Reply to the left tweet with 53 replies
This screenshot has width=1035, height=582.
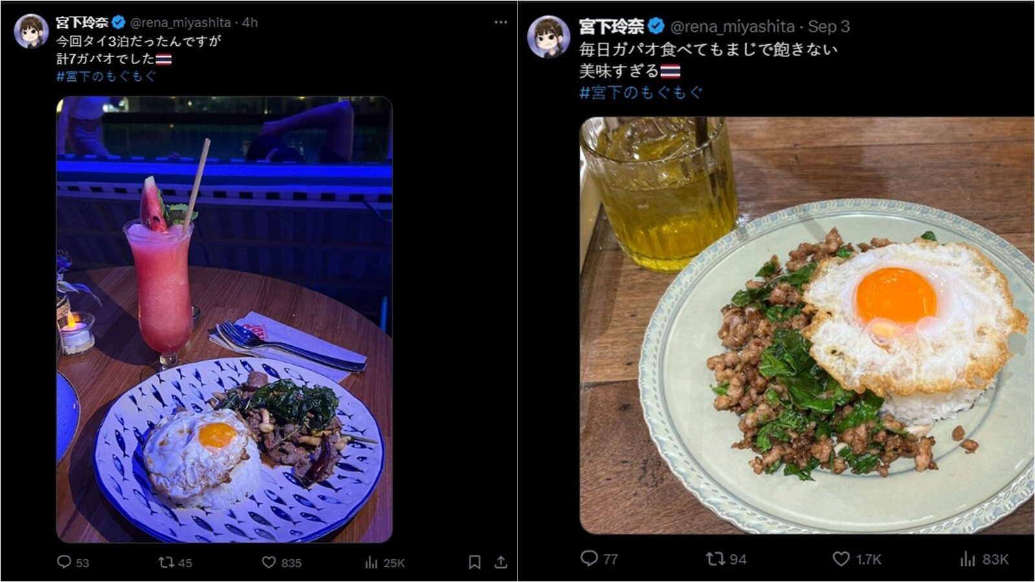72,562
